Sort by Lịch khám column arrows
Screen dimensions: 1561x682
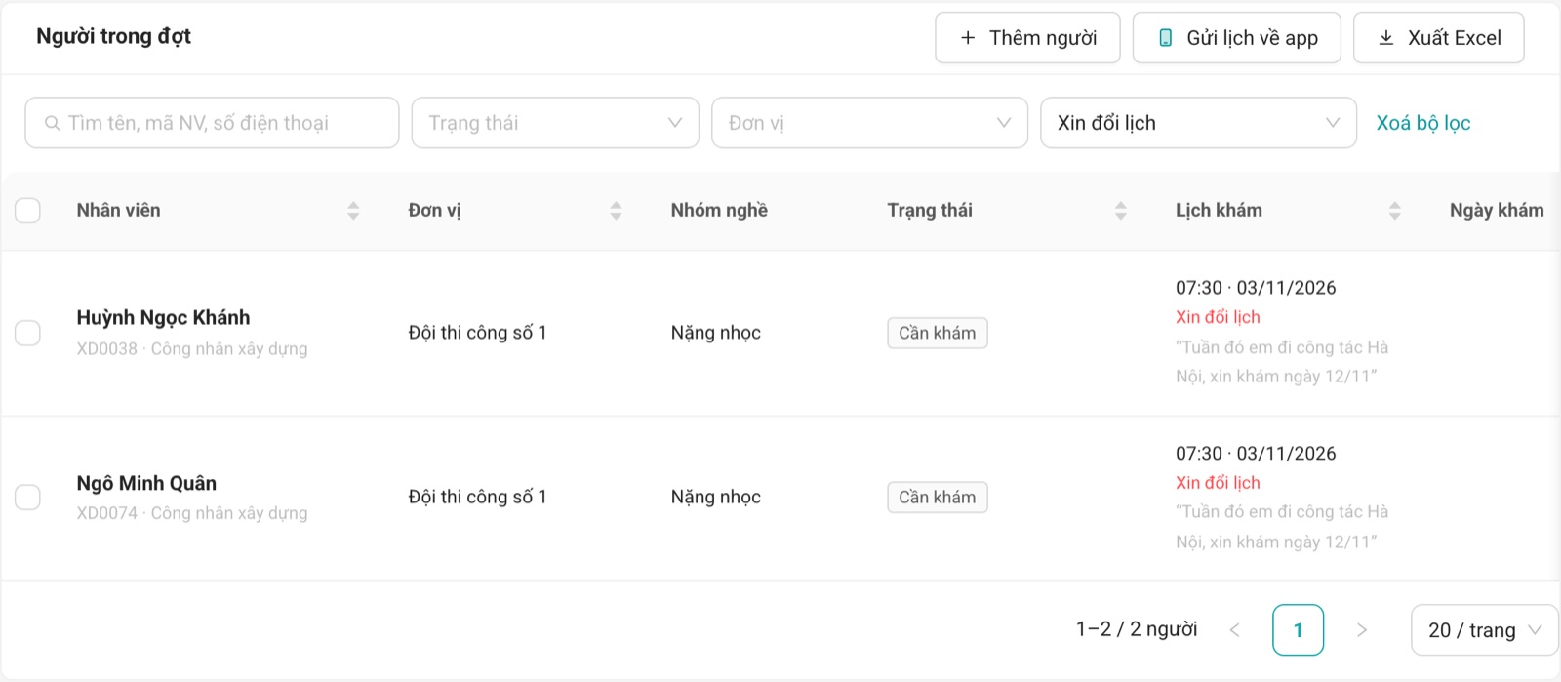coord(1394,211)
